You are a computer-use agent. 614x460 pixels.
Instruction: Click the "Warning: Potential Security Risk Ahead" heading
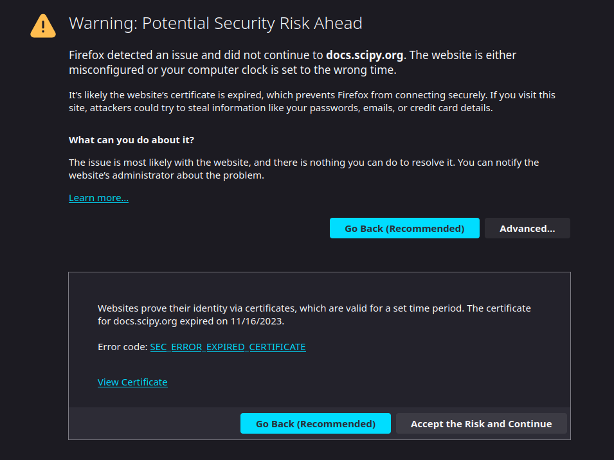[x=215, y=24]
